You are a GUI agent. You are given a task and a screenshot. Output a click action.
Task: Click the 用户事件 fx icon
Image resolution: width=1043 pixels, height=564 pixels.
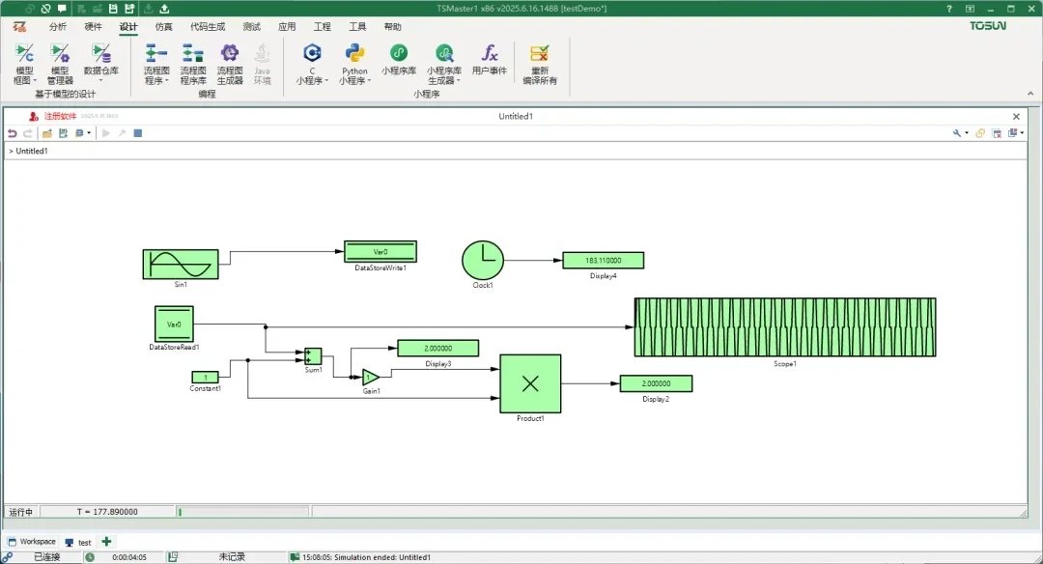tap(490, 58)
